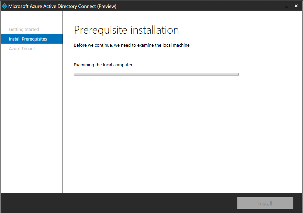The width and height of the screenshot is (303, 213).
Task: Click 'Before we continue' description text
Action: [x=132, y=45]
